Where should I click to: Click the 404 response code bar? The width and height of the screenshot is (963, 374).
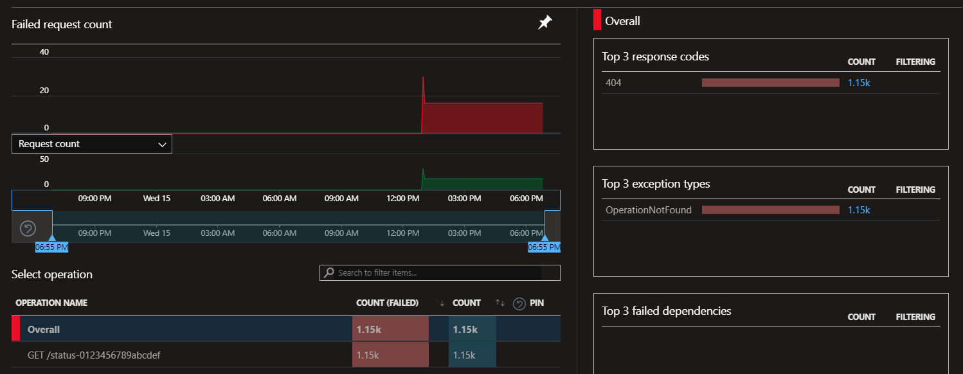(771, 82)
